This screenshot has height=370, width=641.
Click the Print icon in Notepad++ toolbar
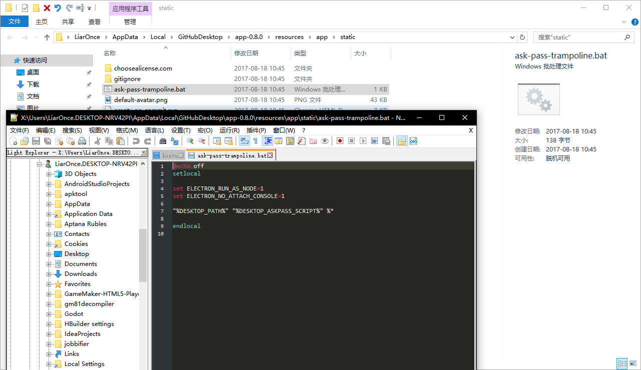82,141
